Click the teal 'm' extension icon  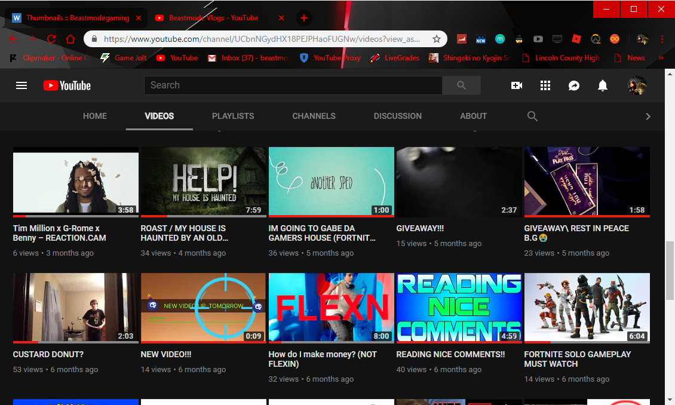[500, 39]
